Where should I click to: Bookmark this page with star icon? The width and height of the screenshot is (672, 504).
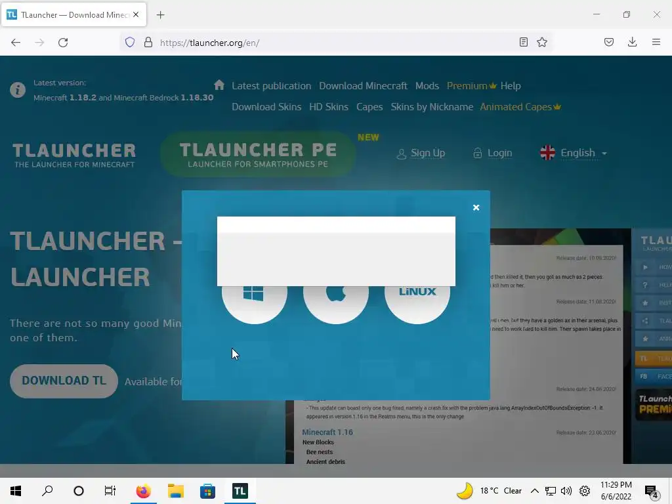click(542, 42)
